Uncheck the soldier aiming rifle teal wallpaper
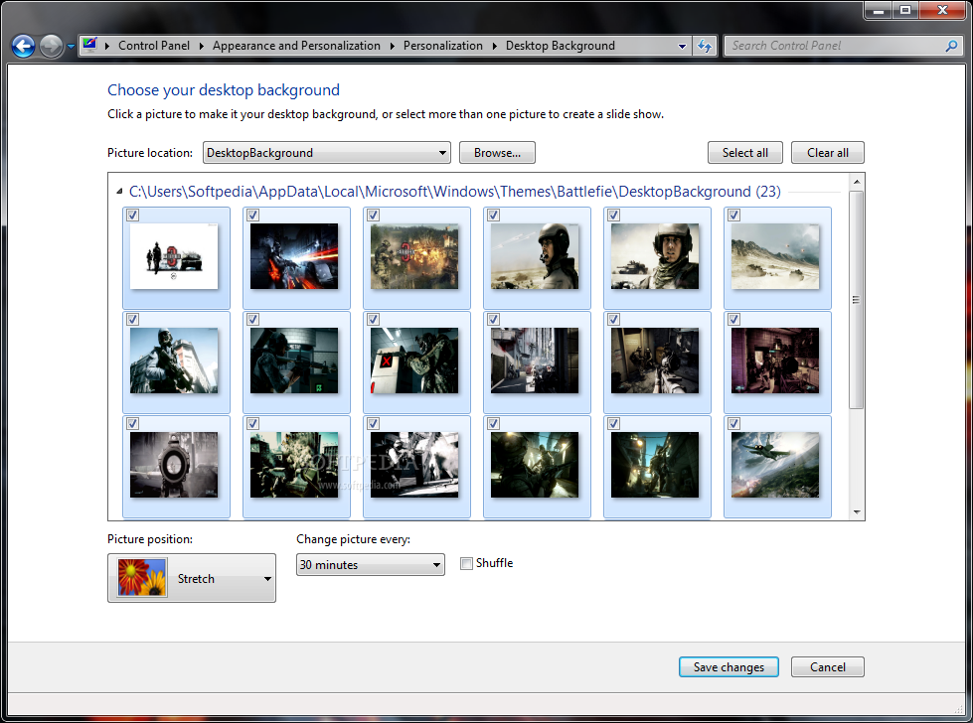This screenshot has height=723, width=973. 252,320
